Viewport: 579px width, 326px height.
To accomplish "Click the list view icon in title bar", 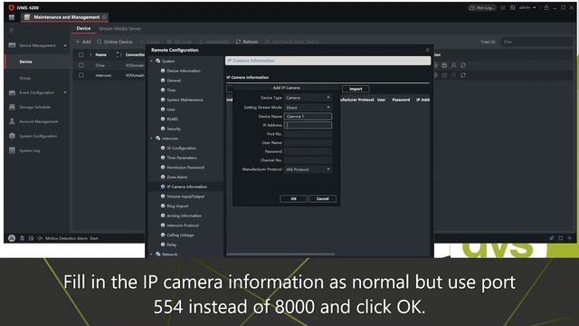I will click(503, 7).
